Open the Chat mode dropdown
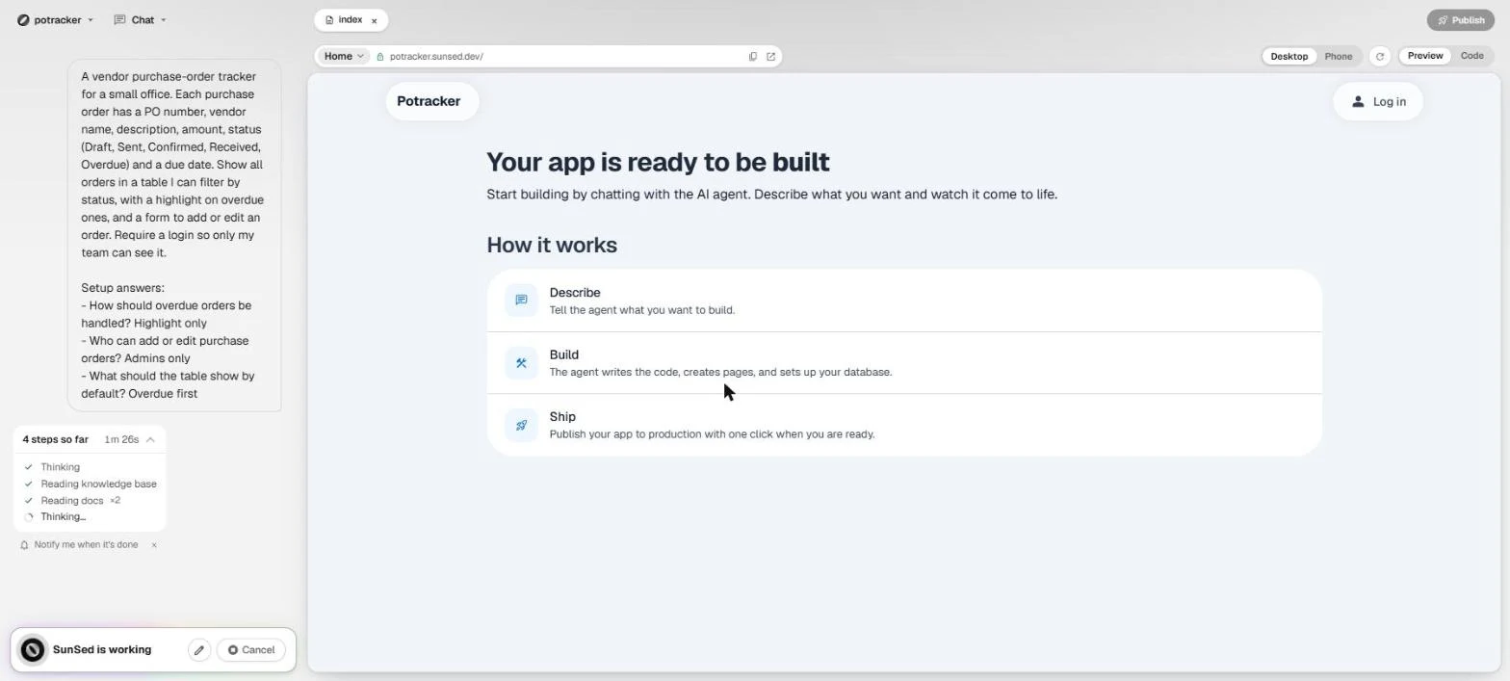Image resolution: width=1510 pixels, height=681 pixels. click(x=140, y=19)
